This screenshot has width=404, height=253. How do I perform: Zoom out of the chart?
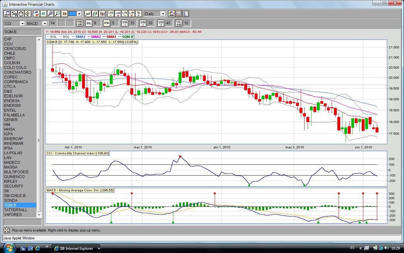[57, 14]
